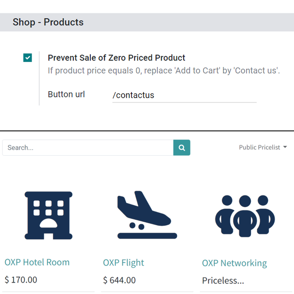Open the OXP Networking product link
Viewport: 294px width, 294px height.
(234, 263)
